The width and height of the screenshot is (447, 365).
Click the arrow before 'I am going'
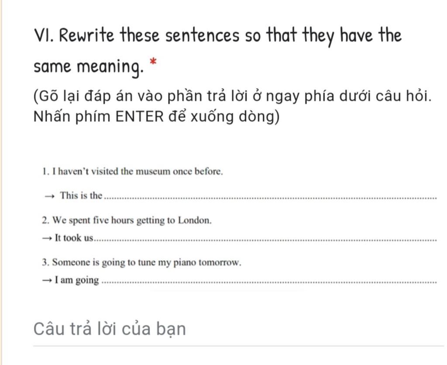[47, 280]
